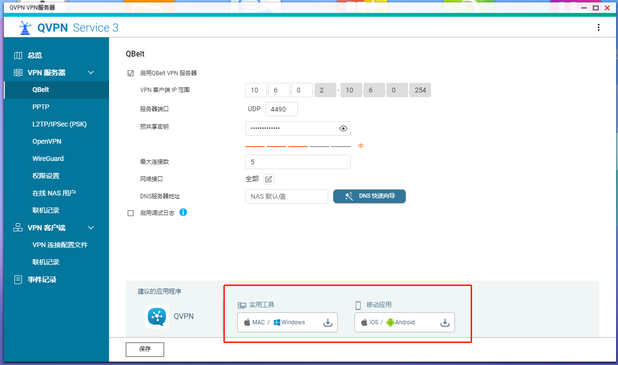Open L2TP/IPSec (PSK) settings
The image size is (618, 365).
pos(59,124)
